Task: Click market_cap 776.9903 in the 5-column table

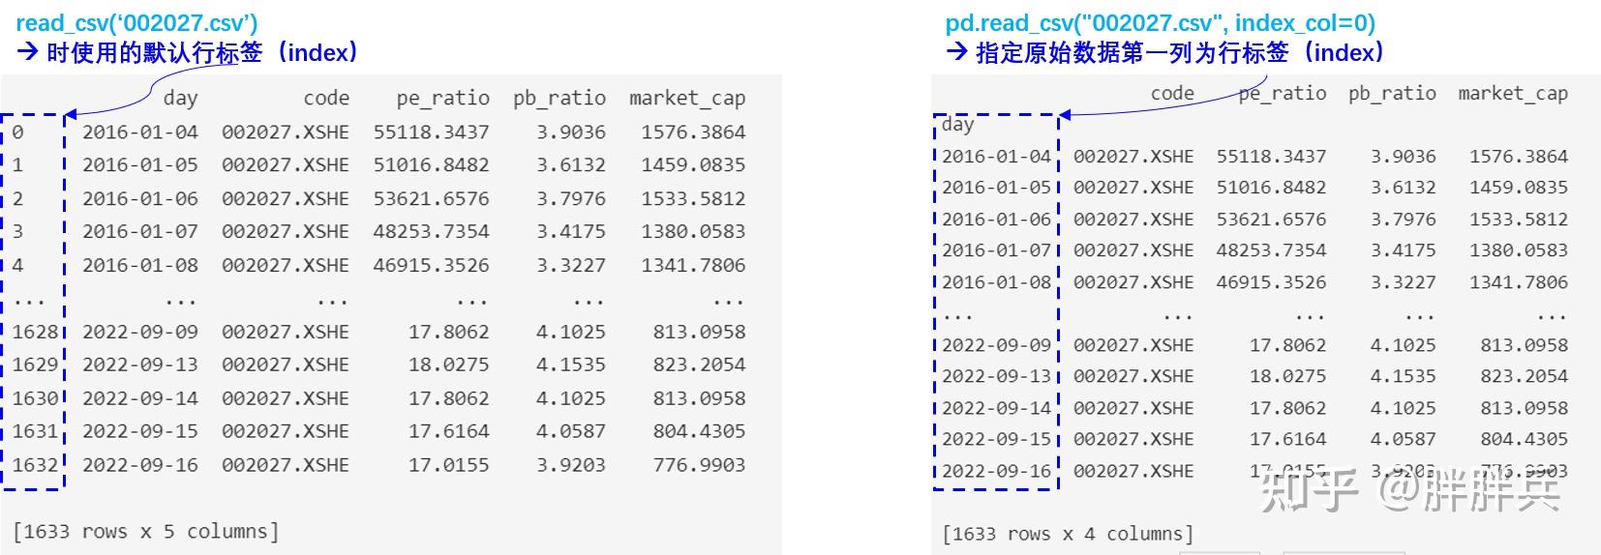Action: click(x=699, y=465)
